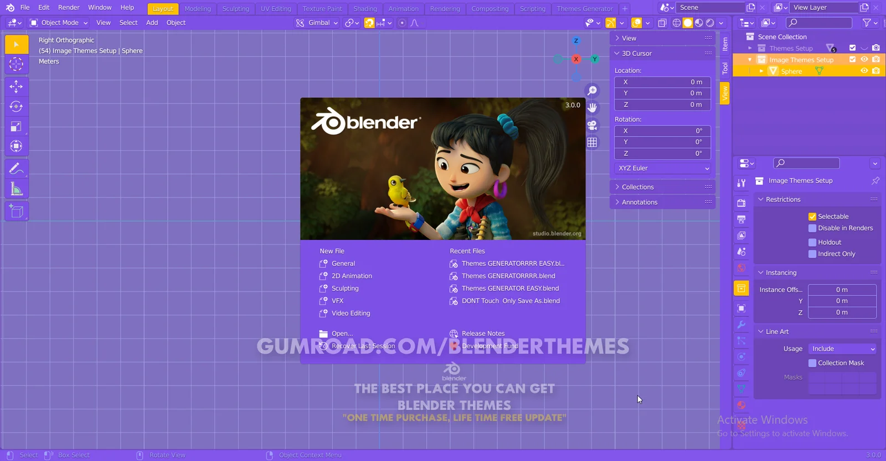Click Instance Offset X value field

pos(842,290)
